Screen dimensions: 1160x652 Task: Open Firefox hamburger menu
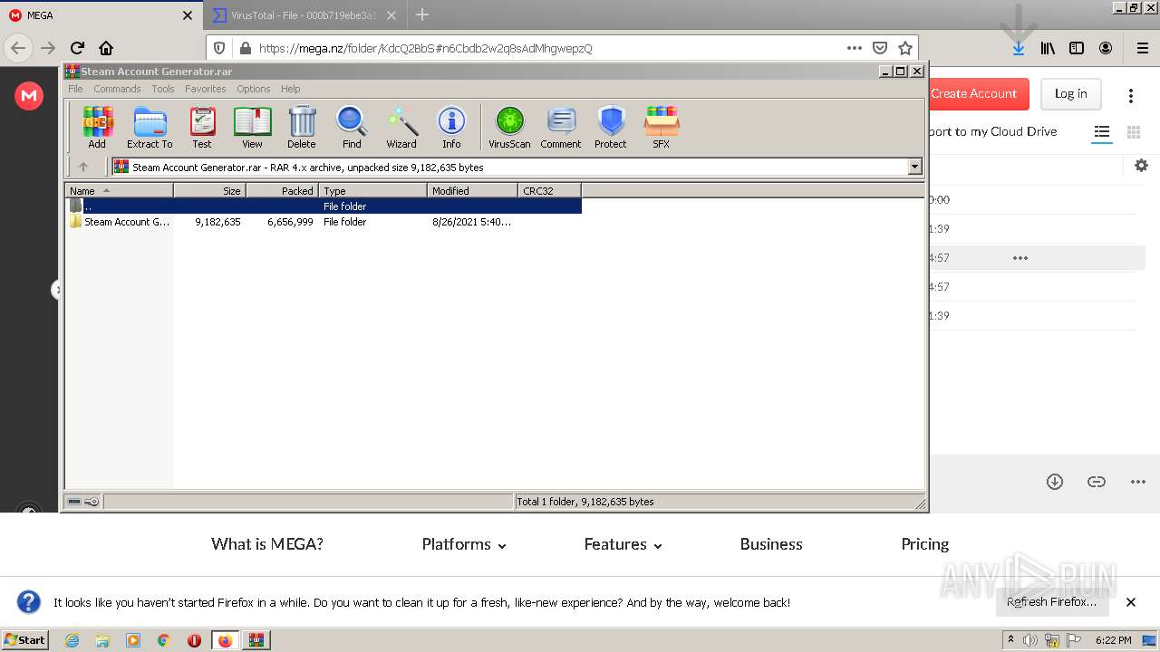1143,48
